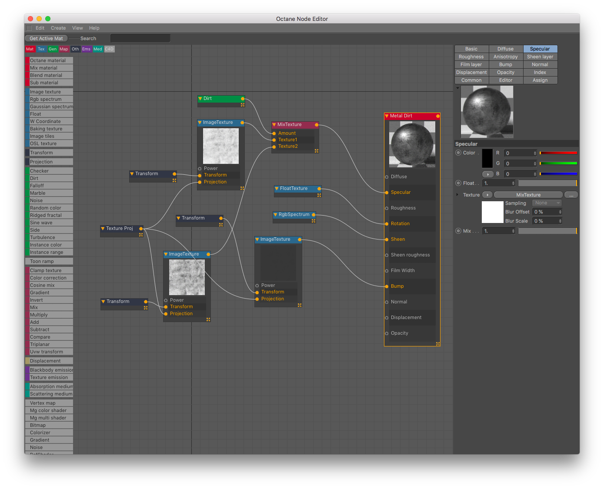Click the red R channel slider
Image resolution: width=604 pixels, height=489 pixels.
(x=558, y=153)
